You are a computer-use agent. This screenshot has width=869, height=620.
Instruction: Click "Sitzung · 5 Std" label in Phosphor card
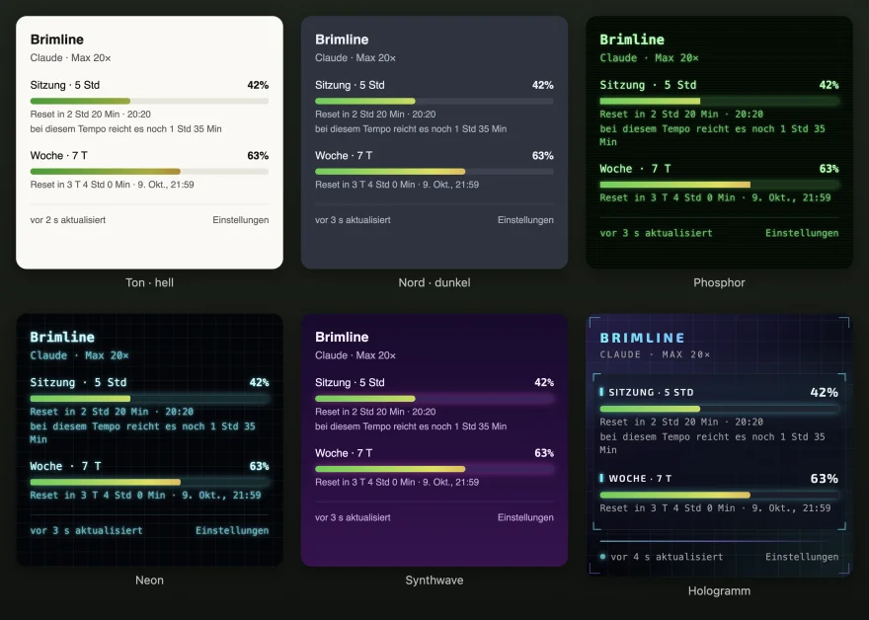click(x=648, y=85)
